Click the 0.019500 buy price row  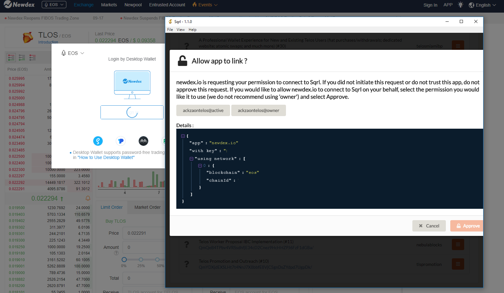pyautogui.click(x=48, y=208)
